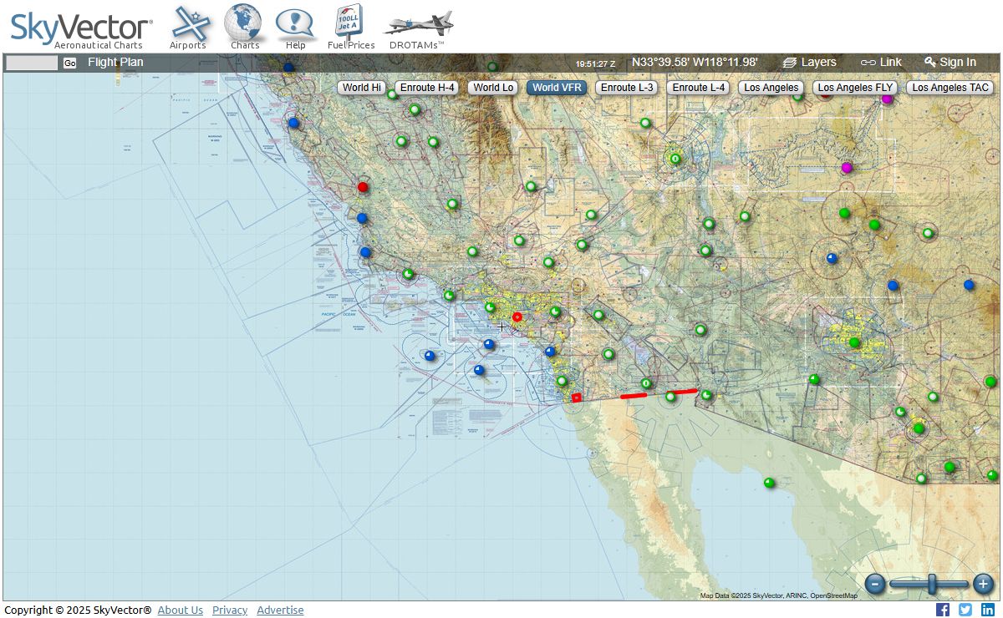Click the Sign In key icon

930,62
